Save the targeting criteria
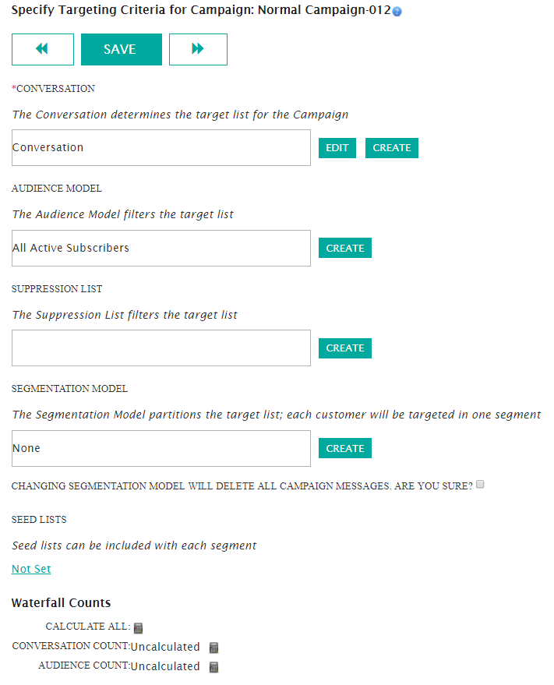The image size is (554, 685). (122, 49)
